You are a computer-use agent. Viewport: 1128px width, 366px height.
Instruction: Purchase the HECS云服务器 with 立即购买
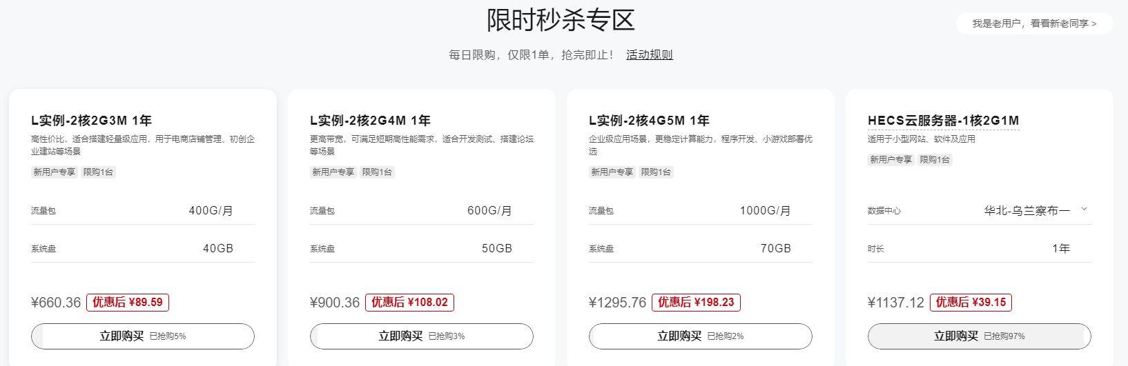[x=979, y=336]
